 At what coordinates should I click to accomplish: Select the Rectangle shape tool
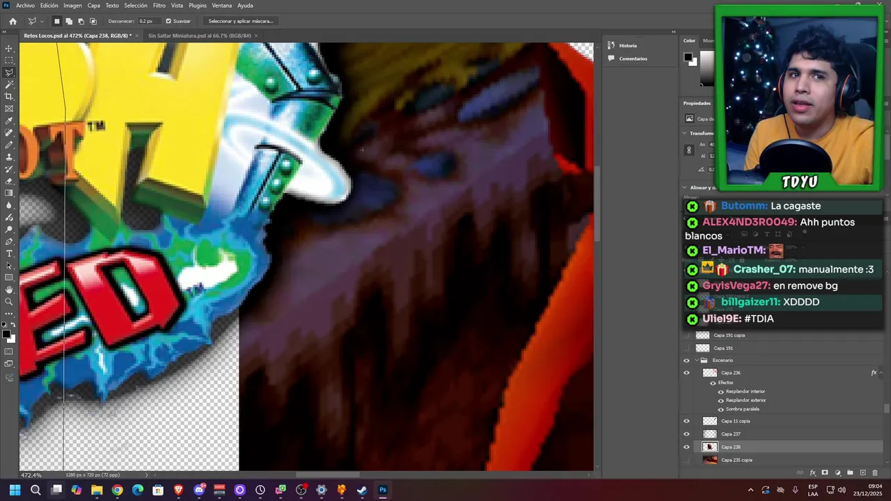coord(9,278)
